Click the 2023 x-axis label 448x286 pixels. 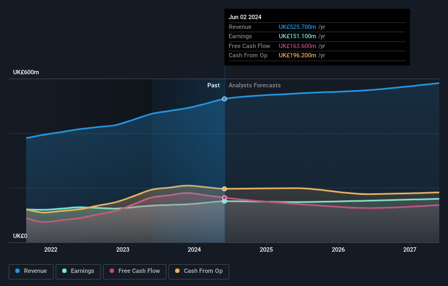(x=123, y=250)
